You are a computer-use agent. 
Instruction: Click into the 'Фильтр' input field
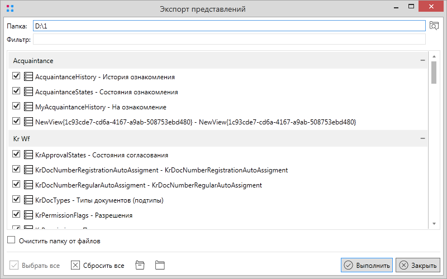229,39
